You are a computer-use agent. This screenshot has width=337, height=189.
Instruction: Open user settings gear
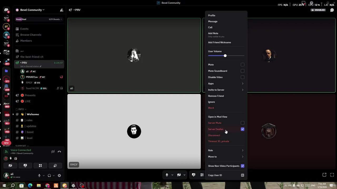tap(59, 176)
